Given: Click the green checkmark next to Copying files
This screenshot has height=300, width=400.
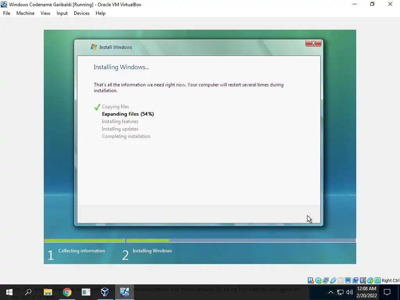Looking at the screenshot, I should point(97,107).
